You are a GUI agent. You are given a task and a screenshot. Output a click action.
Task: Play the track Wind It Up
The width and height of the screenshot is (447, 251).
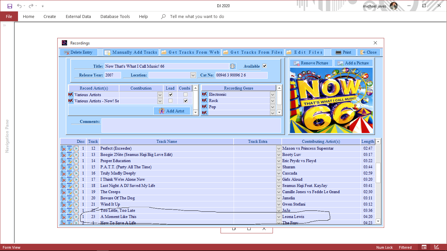click(76, 204)
